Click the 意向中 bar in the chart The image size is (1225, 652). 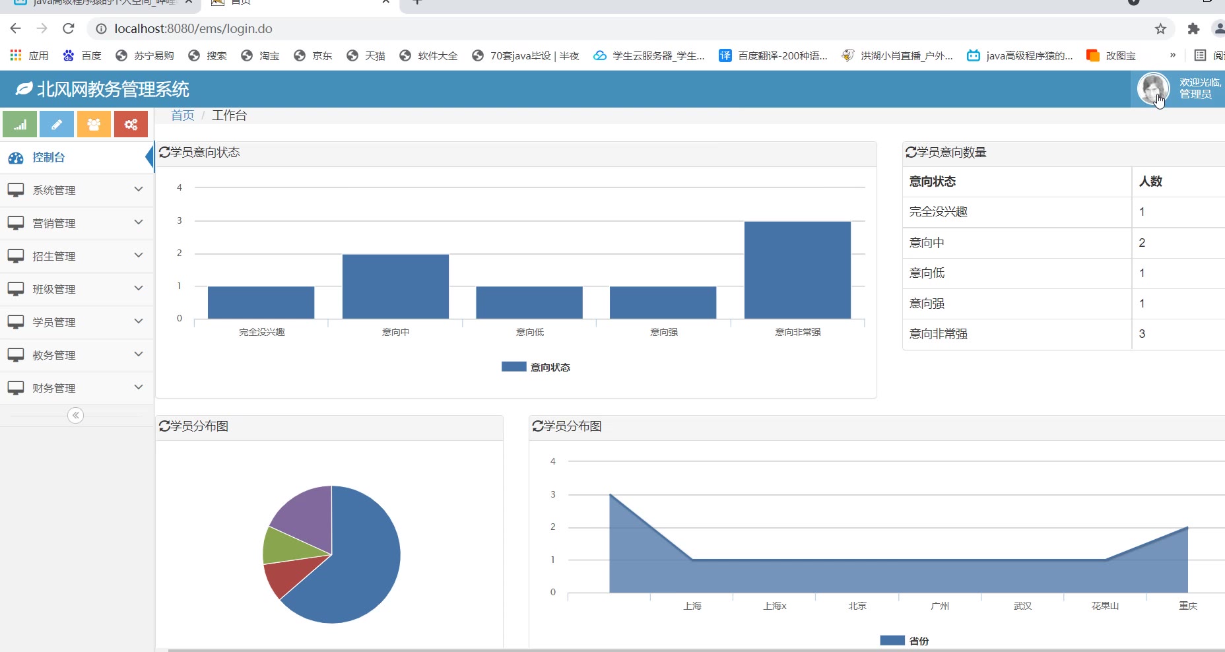point(395,286)
